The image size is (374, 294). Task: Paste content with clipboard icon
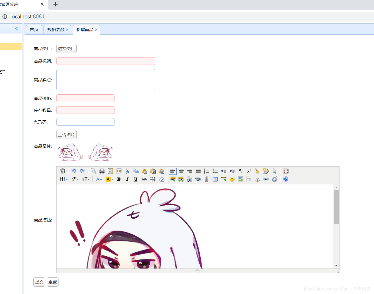144,171
